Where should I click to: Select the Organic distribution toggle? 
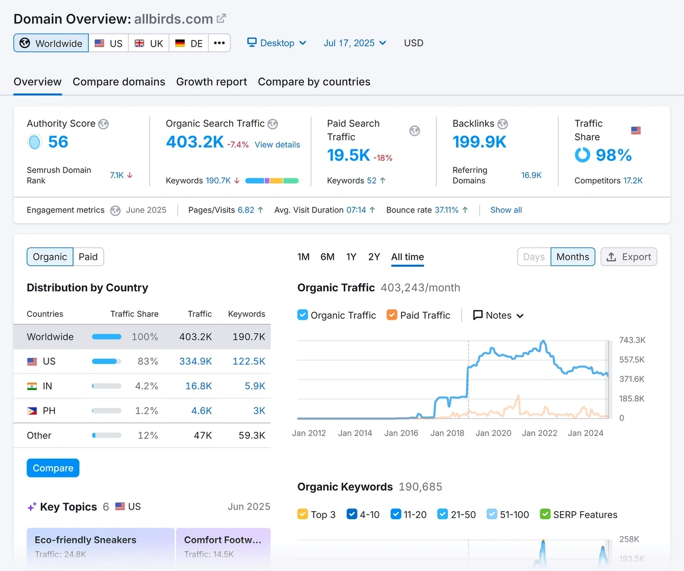50,257
